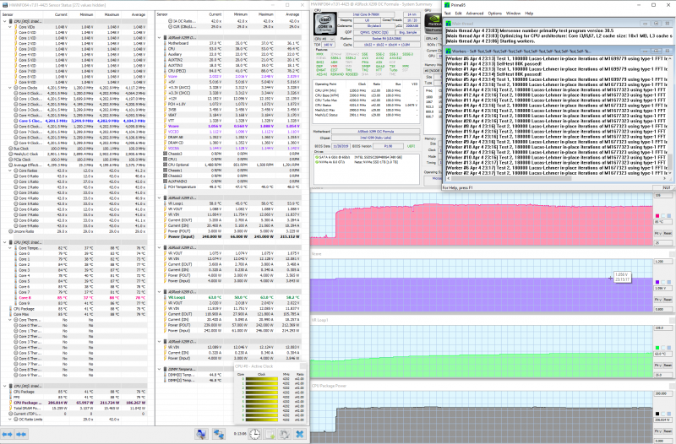The width and height of the screenshot is (676, 444).
Task: Click the Intel Core i9 logo in System Summary
Action: (325, 24)
